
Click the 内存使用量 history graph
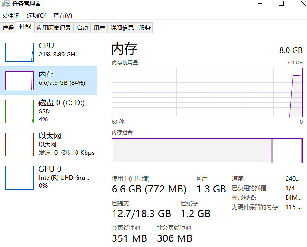tap(207, 92)
